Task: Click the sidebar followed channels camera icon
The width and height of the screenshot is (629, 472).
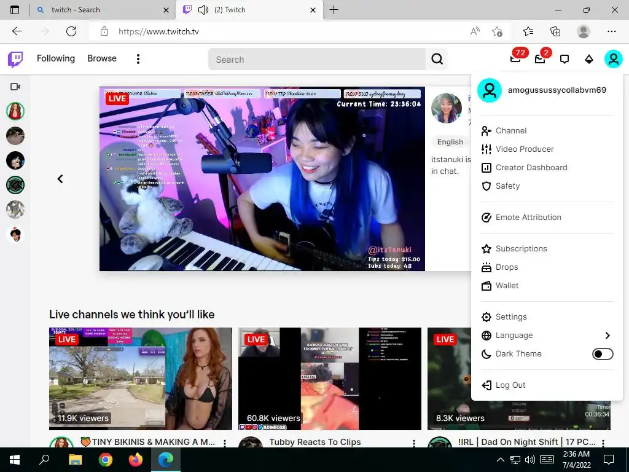Action: click(x=15, y=87)
